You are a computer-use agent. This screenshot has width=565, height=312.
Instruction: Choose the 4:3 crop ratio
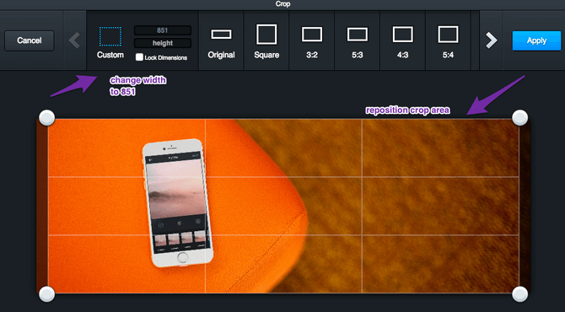click(403, 35)
